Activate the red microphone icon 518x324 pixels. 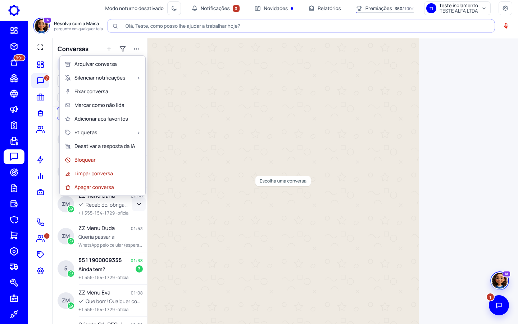[506, 26]
